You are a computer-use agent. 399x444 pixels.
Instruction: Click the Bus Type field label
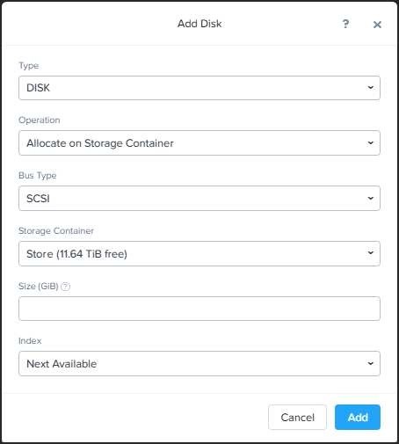pos(38,176)
